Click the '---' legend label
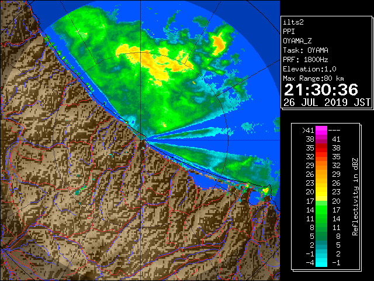This screenshot has width=374, height=281. [x=334, y=130]
